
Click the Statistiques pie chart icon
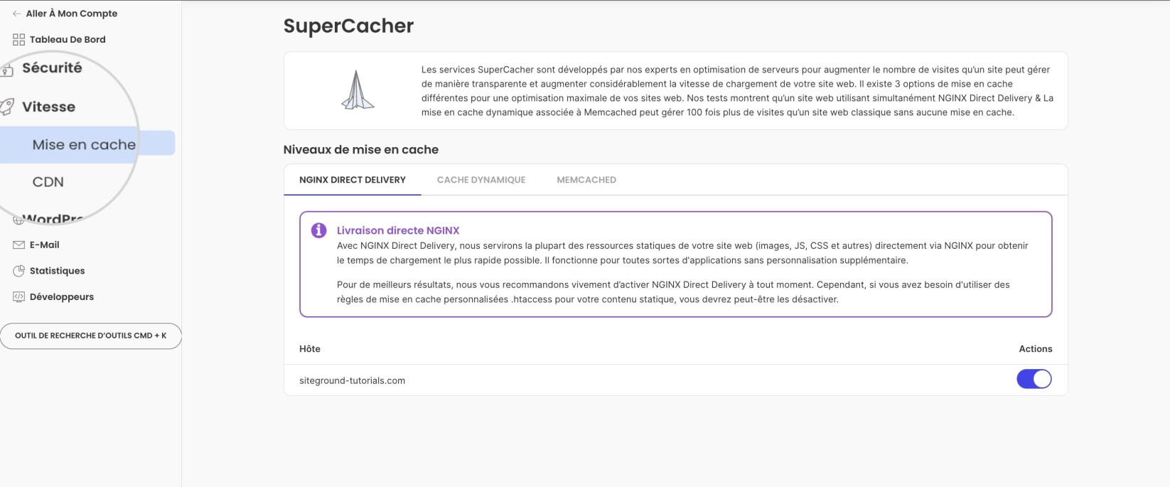click(18, 271)
